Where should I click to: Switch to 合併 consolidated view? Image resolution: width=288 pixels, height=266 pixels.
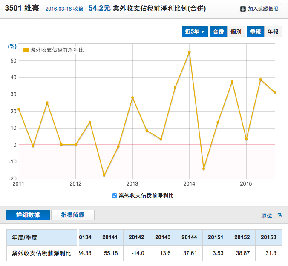click(218, 32)
